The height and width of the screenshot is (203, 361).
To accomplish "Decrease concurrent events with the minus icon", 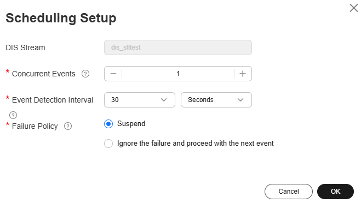I will coord(113,74).
